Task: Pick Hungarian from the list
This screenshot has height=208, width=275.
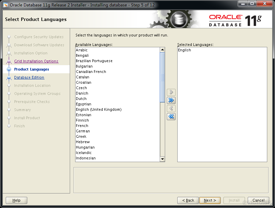Action: point(118,147)
